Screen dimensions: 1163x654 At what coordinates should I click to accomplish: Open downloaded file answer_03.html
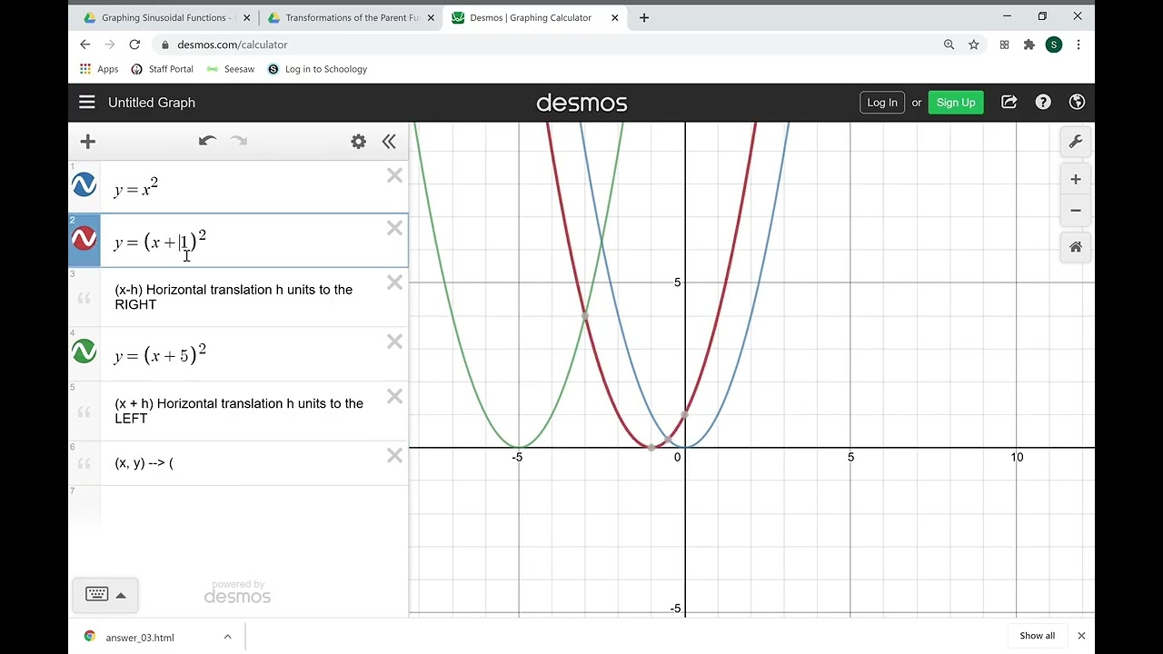139,637
